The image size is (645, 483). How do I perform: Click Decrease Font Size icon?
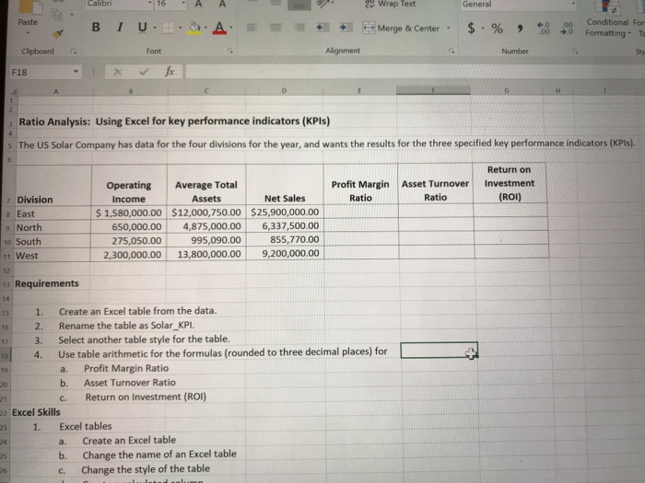(x=223, y=4)
